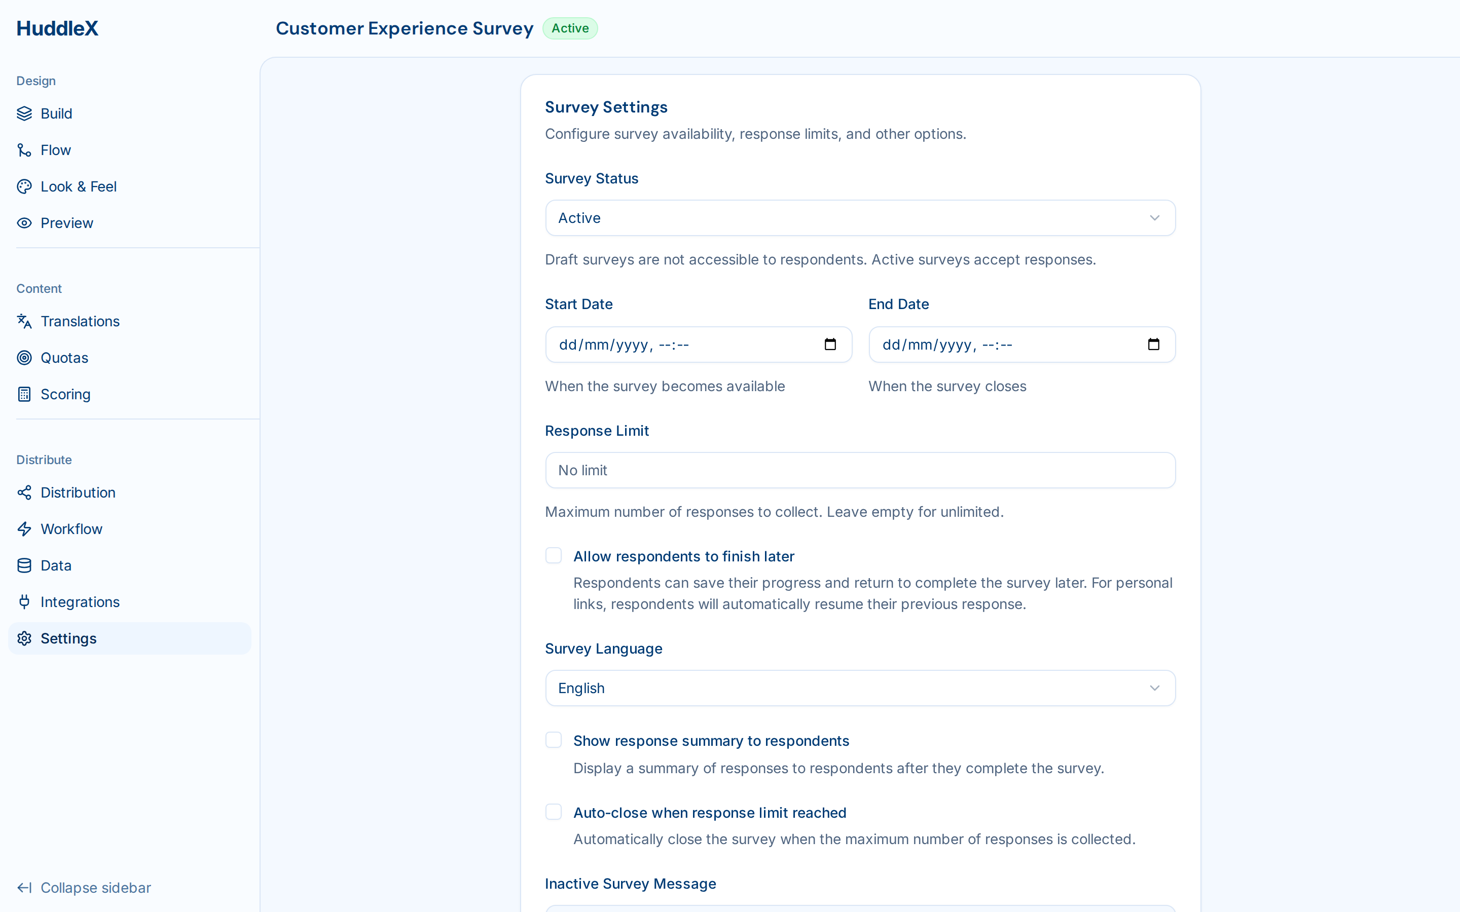This screenshot has height=912, width=1460.
Task: Focus the End Date input field
Action: (1022, 345)
